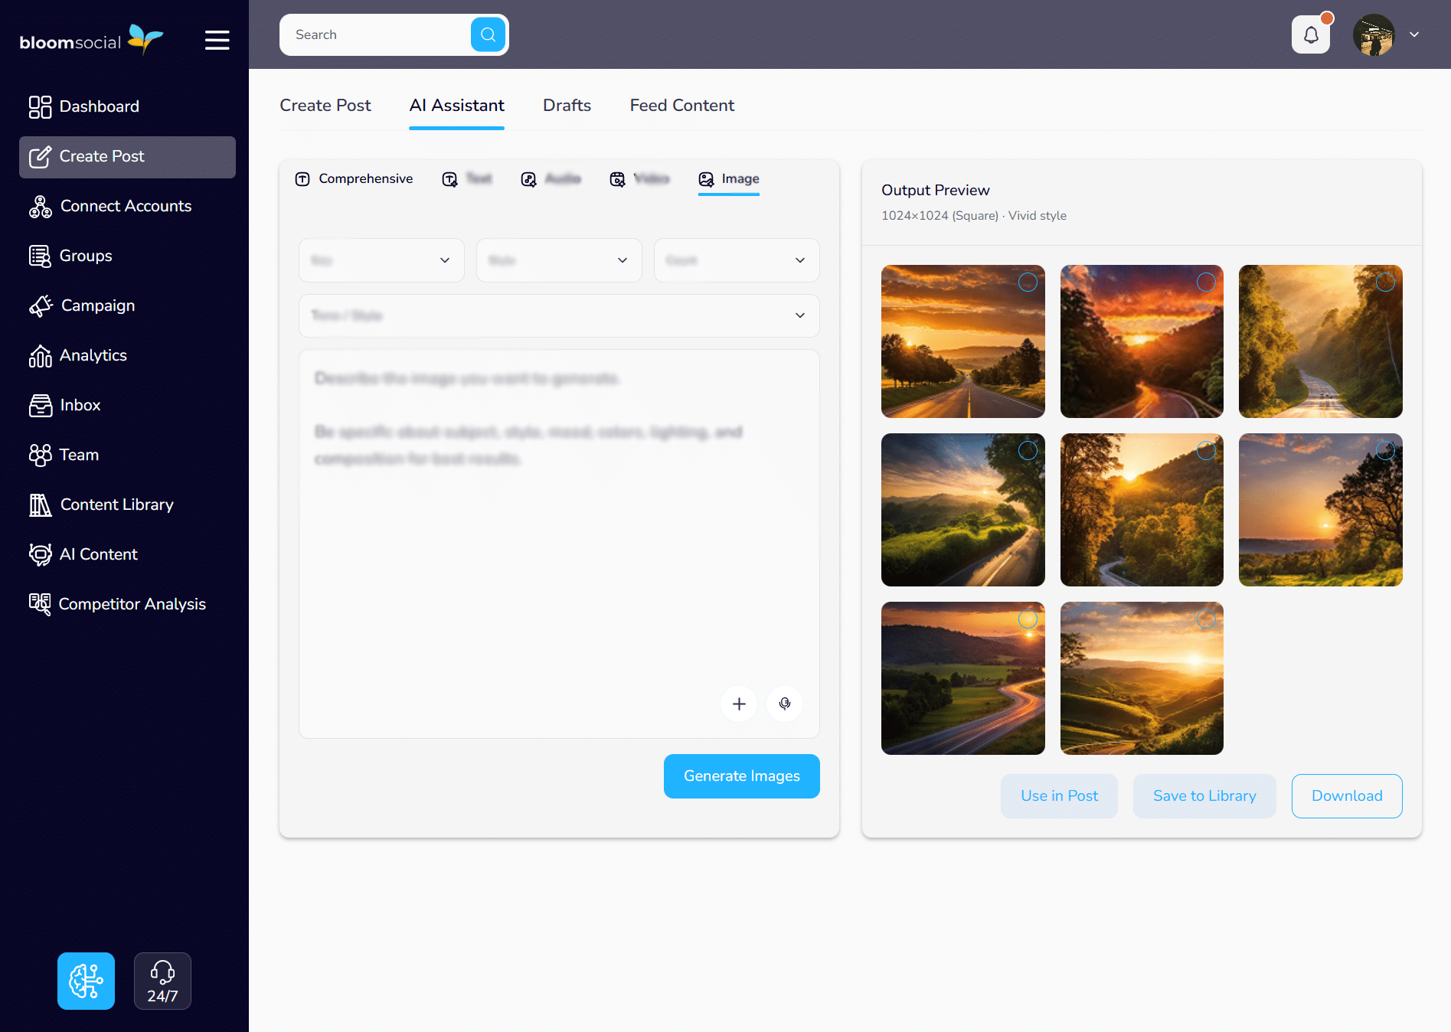Open Content Library in the sidebar
Screen dimensions: 1451x1032
[127, 505]
